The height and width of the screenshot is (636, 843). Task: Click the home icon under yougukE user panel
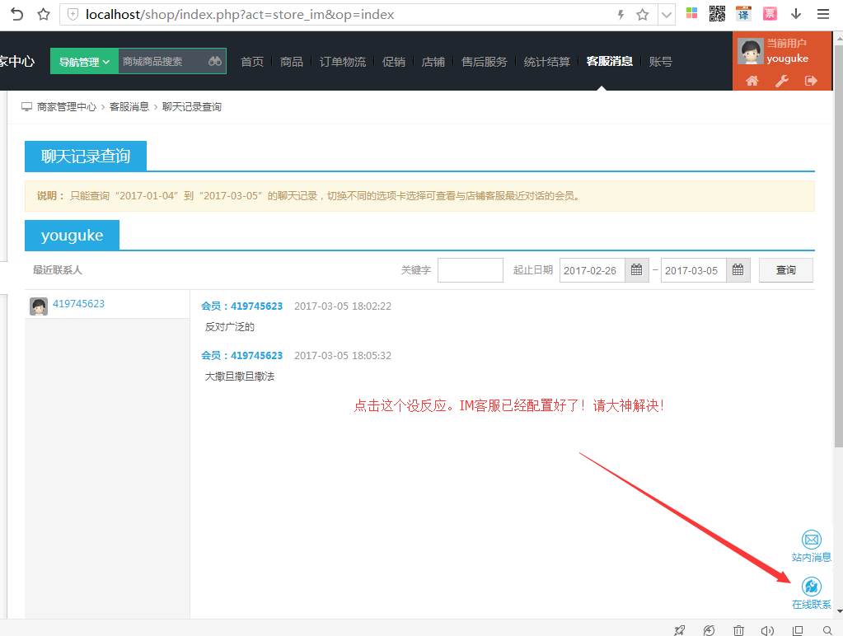click(752, 81)
